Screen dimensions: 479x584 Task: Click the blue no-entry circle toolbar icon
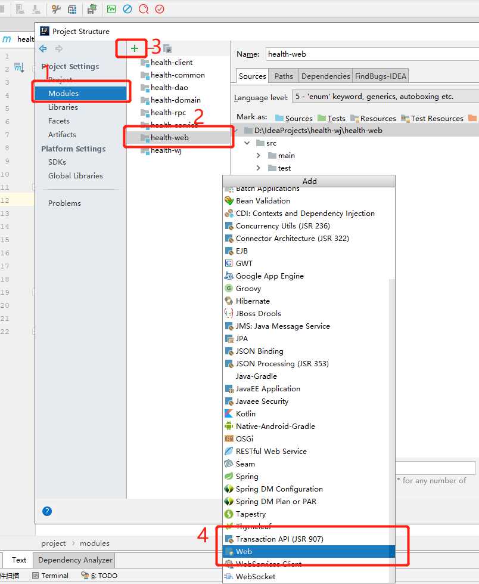pyautogui.click(x=127, y=9)
